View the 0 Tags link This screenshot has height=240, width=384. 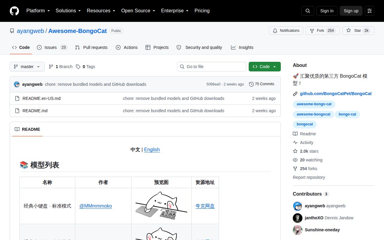[85, 67]
